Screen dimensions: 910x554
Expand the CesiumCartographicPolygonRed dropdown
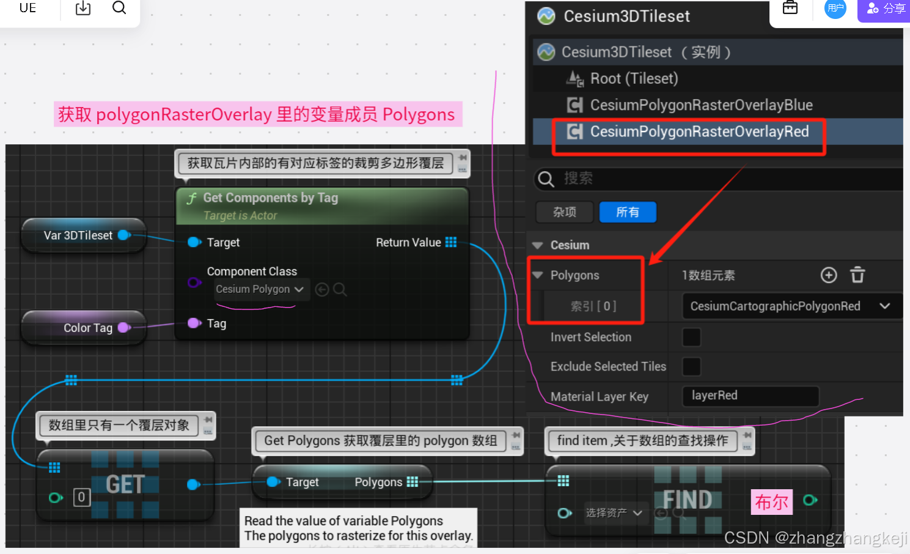(x=886, y=306)
